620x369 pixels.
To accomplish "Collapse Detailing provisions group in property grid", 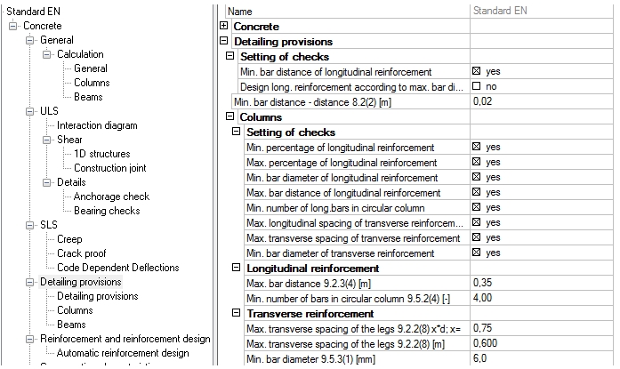I will [224, 41].
